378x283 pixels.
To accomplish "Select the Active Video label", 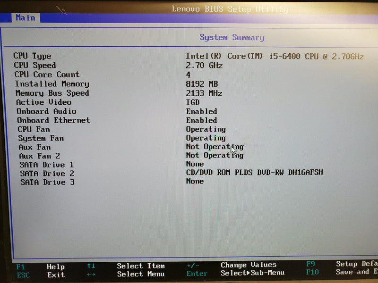I will point(44,102).
